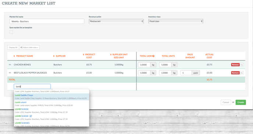253x134 pixels.
Task: Click the Market list name field
Action: 47,21
